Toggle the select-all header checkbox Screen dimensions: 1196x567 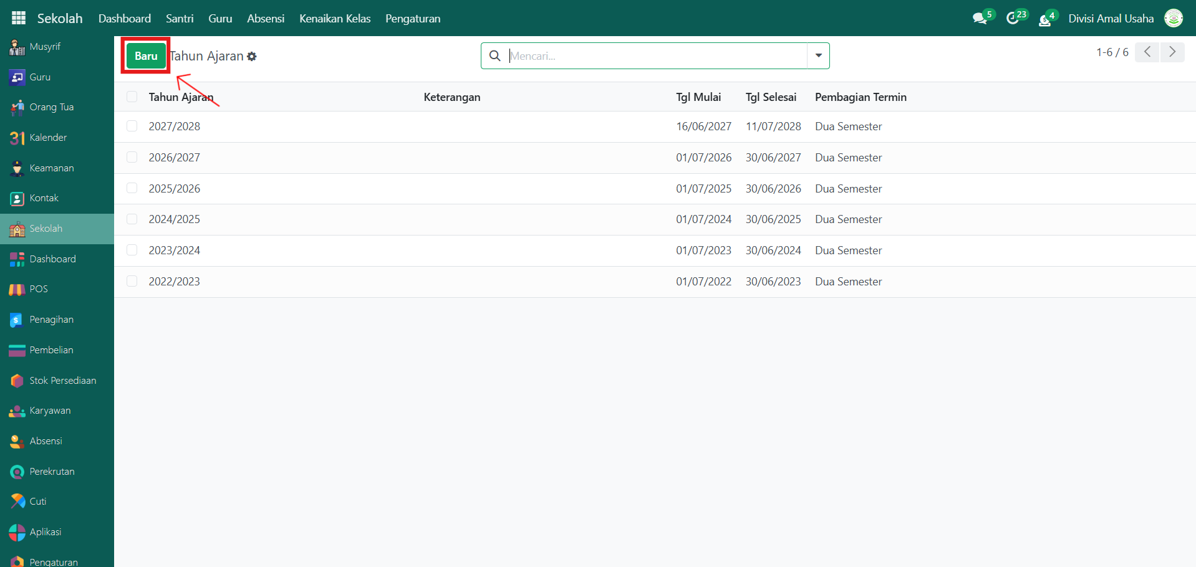pos(132,97)
